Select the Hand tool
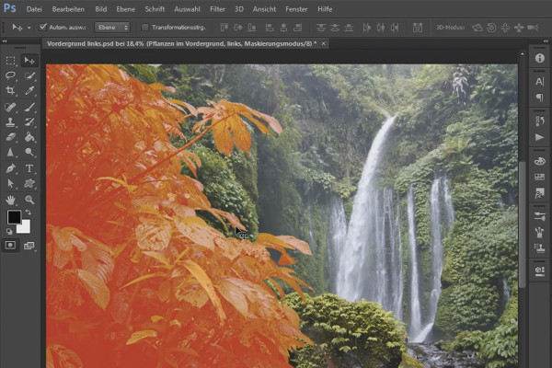The height and width of the screenshot is (368, 552). coord(10,200)
